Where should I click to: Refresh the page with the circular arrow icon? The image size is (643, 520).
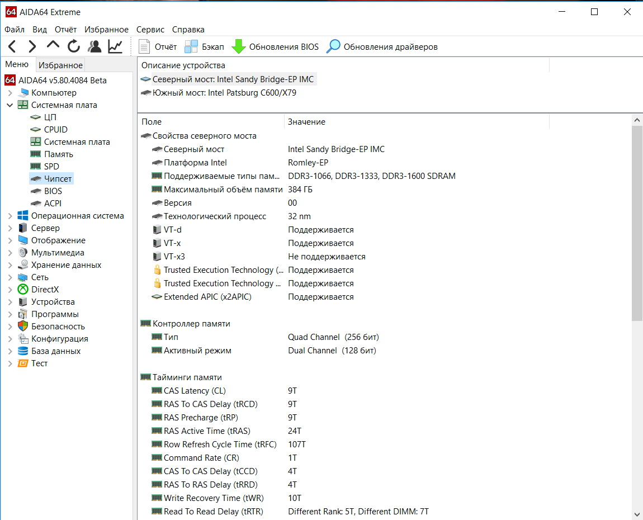pos(74,46)
